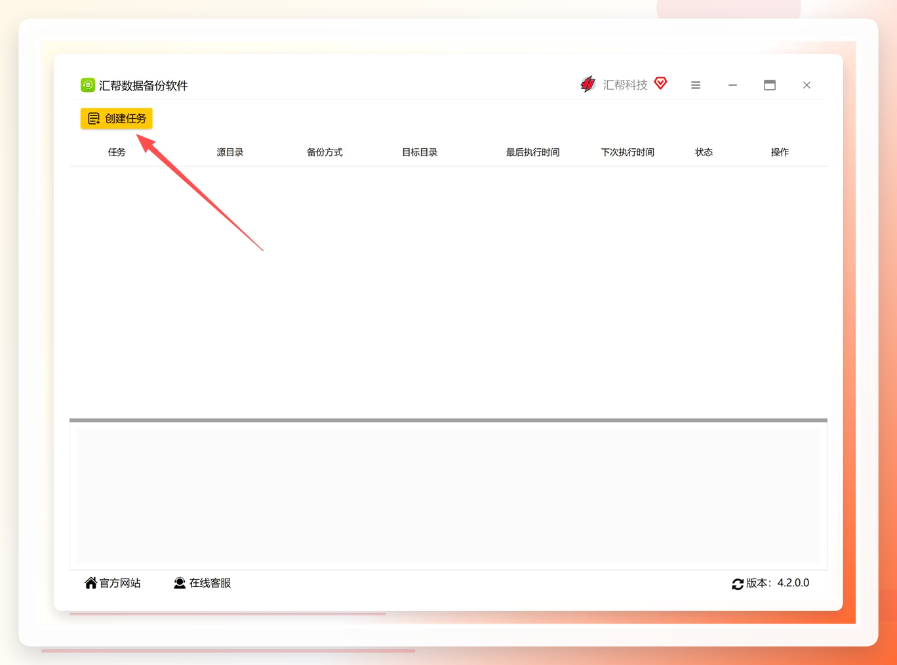Click the green 汇帮数据备份软件 app logo icon

[x=88, y=85]
